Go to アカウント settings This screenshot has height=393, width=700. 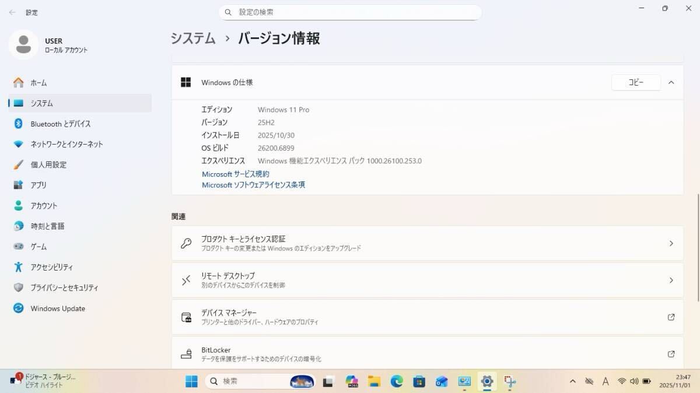point(44,206)
